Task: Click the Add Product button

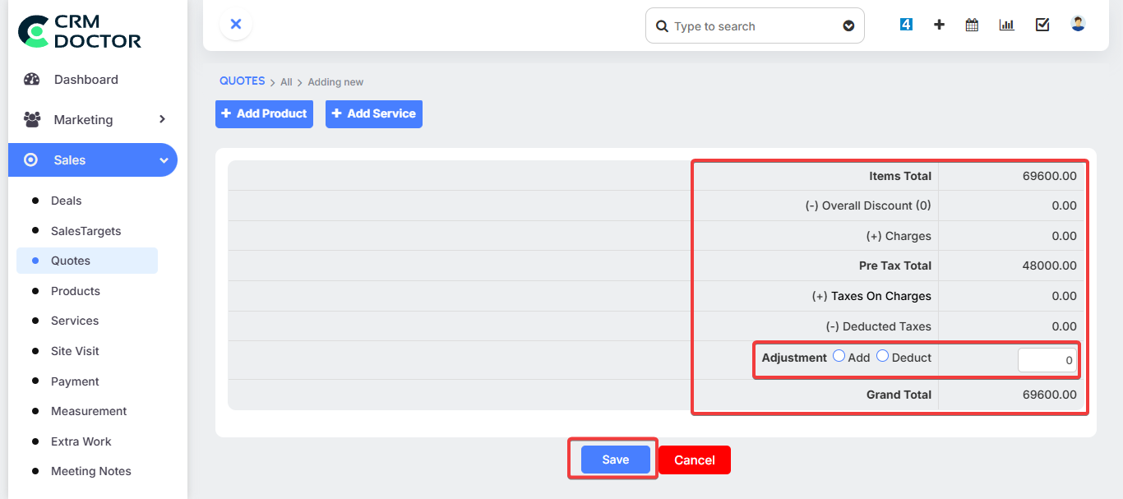Action: click(264, 113)
